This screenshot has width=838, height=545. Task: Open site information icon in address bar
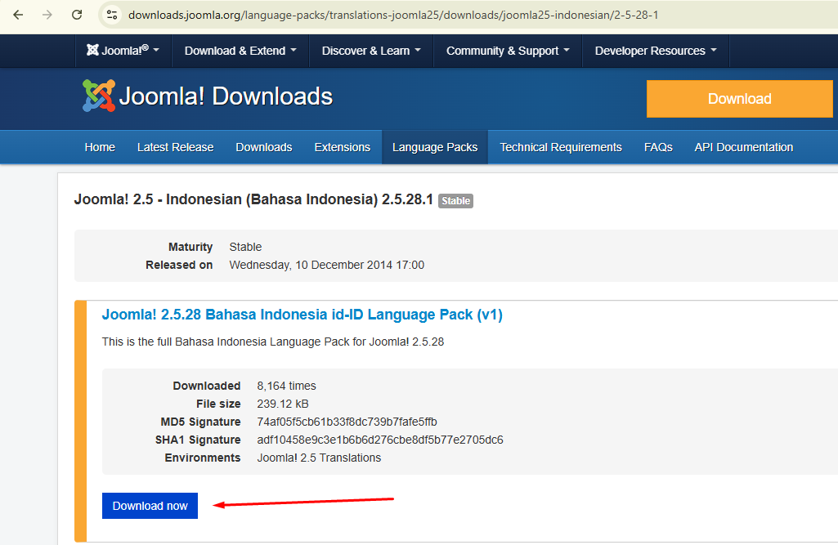(x=113, y=15)
